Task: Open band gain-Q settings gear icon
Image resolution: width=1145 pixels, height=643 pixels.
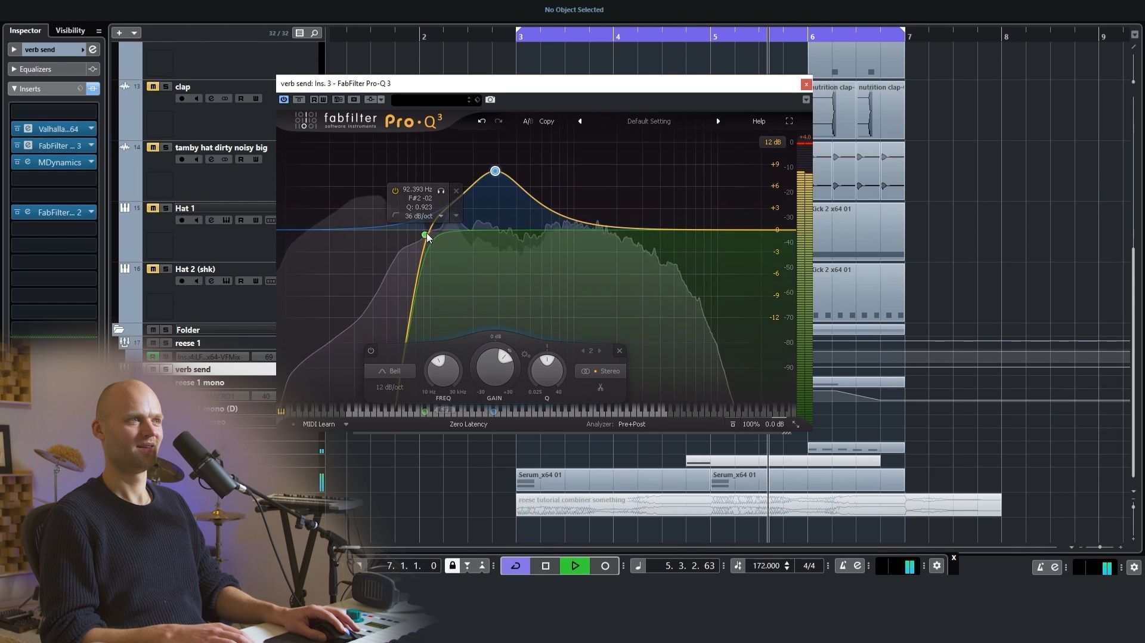Action: click(525, 354)
